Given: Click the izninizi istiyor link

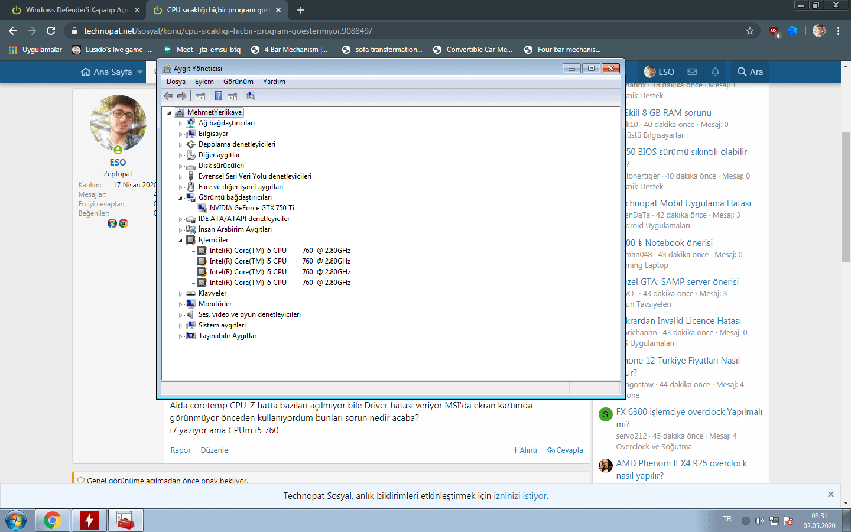Looking at the screenshot, I should click(520, 496).
